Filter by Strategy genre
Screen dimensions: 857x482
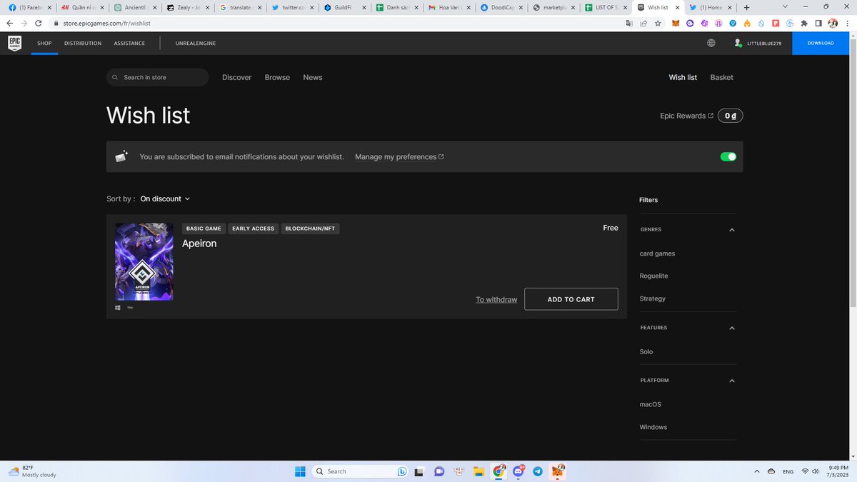(652, 298)
